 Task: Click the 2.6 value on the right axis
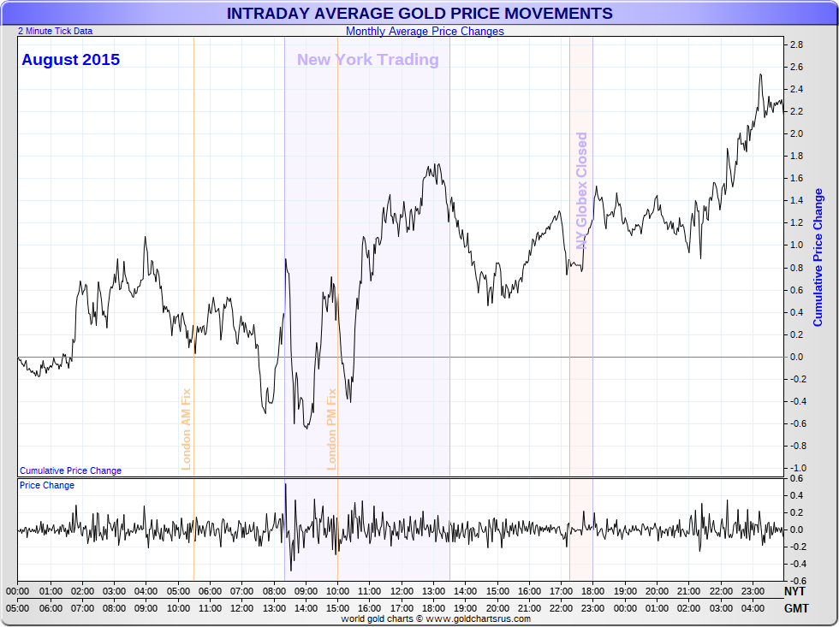796,67
